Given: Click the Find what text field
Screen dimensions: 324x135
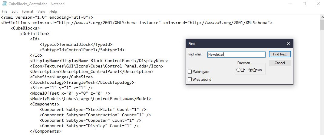Looking at the screenshot, I should pyautogui.click(x=236, y=55).
